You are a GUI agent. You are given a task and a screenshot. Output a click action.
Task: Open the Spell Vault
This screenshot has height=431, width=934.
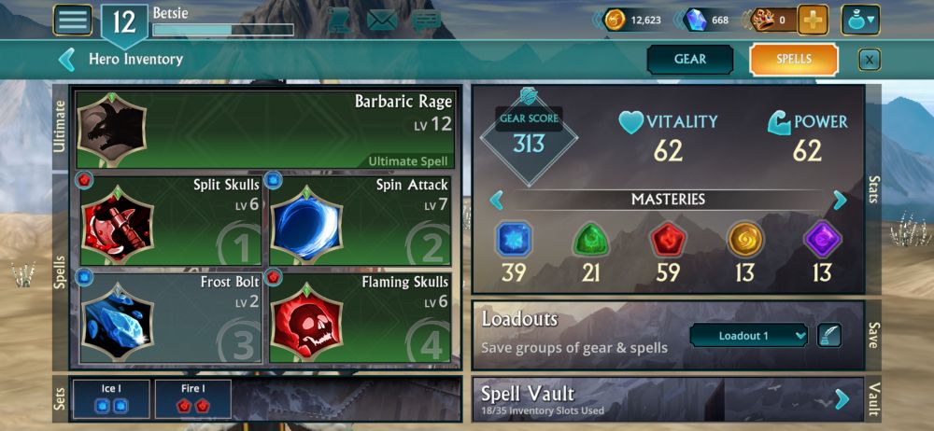tap(667, 399)
